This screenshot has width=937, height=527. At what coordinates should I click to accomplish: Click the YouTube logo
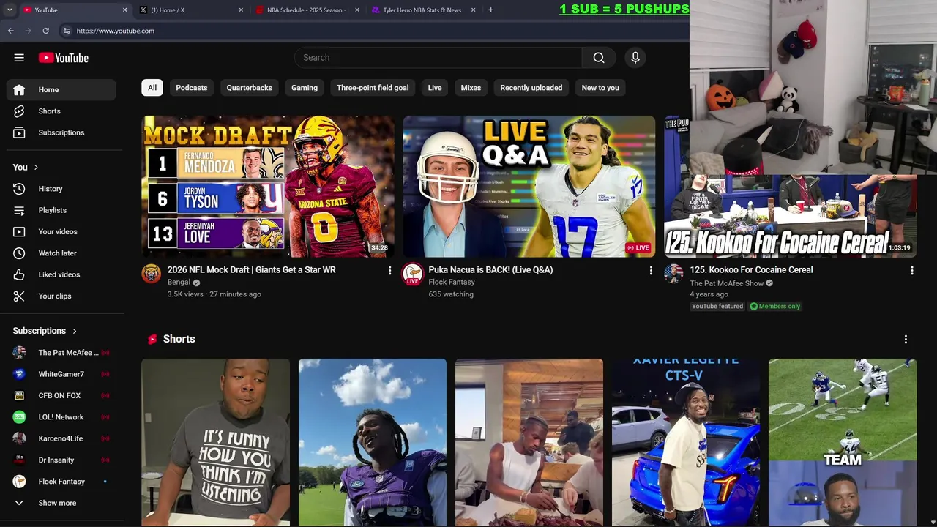tap(64, 58)
